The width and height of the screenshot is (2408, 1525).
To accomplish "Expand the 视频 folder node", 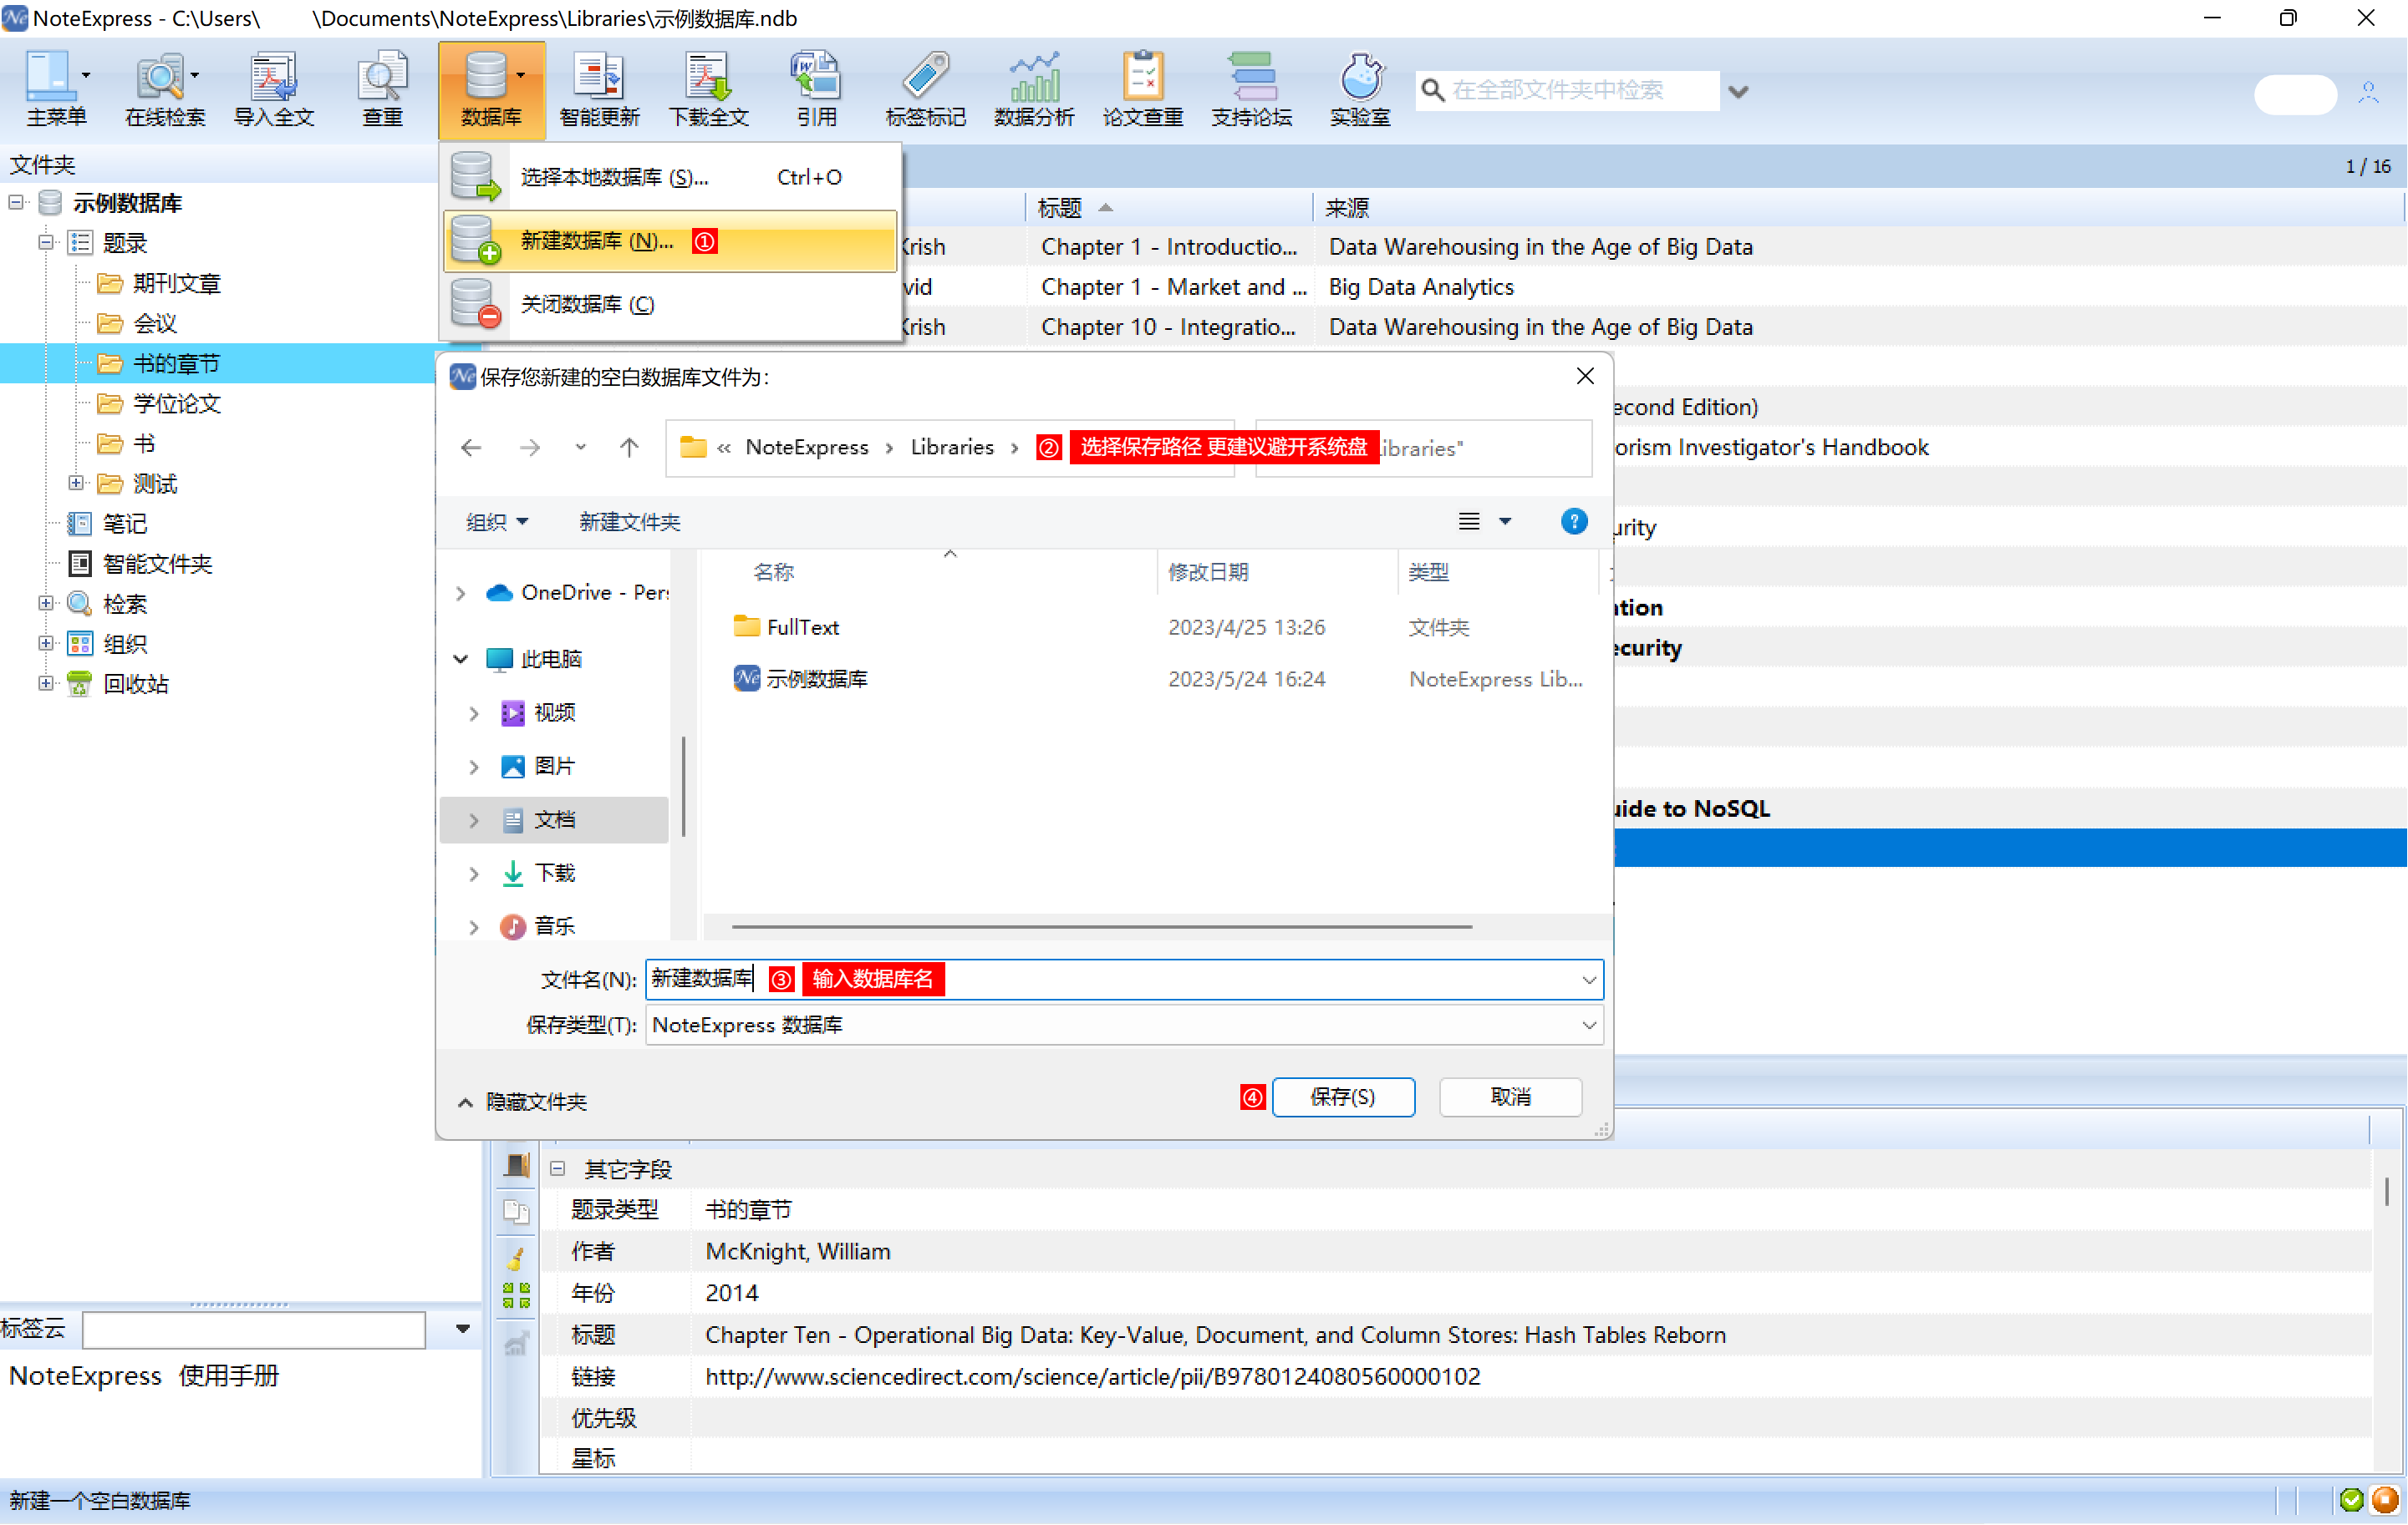I will [x=474, y=712].
